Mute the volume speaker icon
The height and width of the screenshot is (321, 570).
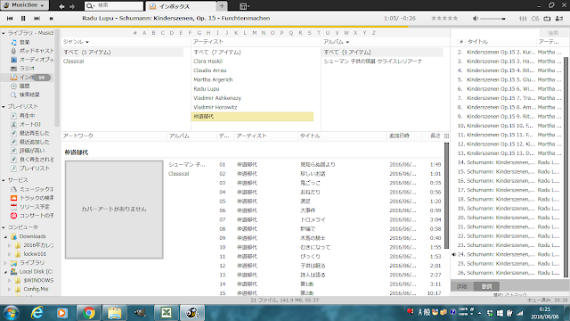coord(475,18)
